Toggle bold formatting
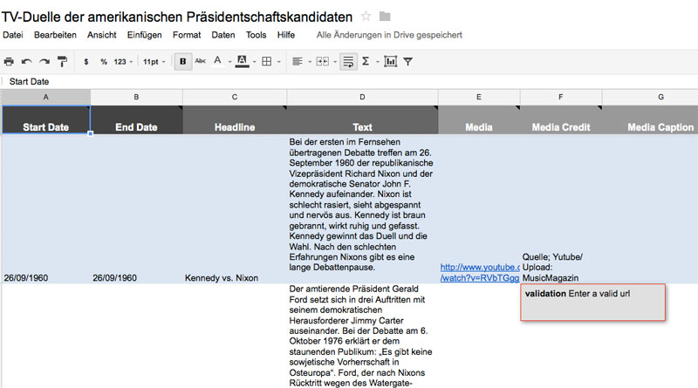 [x=182, y=61]
